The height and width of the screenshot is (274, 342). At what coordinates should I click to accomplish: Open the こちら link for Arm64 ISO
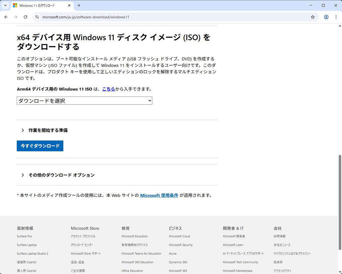109,89
